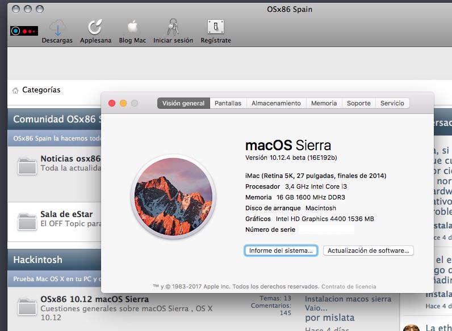
Task: Open user mislata profile link
Action: pos(338,317)
